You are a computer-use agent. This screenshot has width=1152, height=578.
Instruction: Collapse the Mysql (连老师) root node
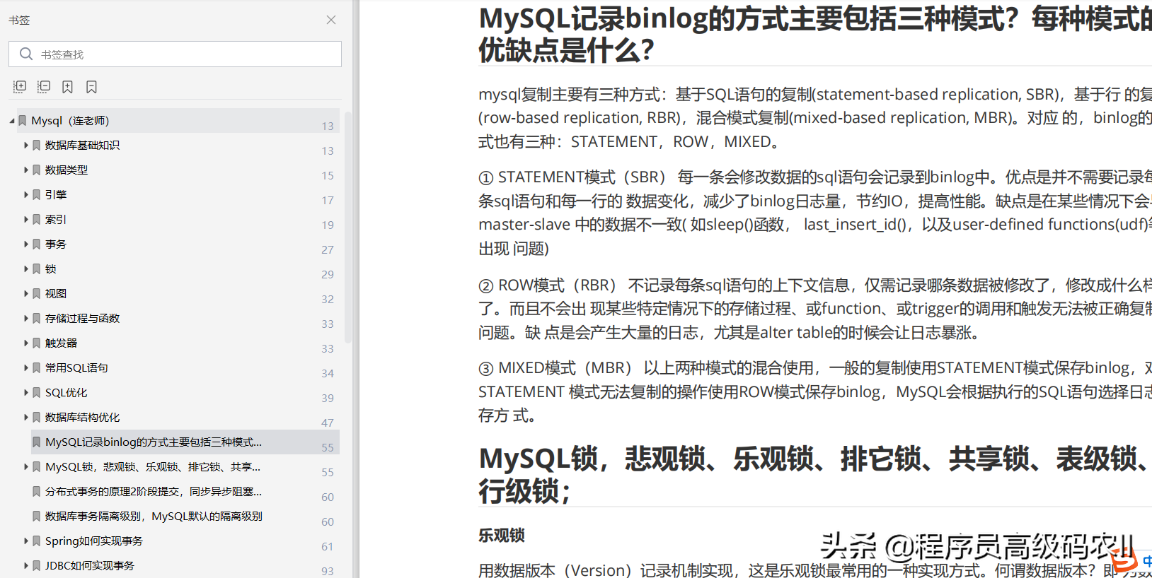(x=12, y=121)
